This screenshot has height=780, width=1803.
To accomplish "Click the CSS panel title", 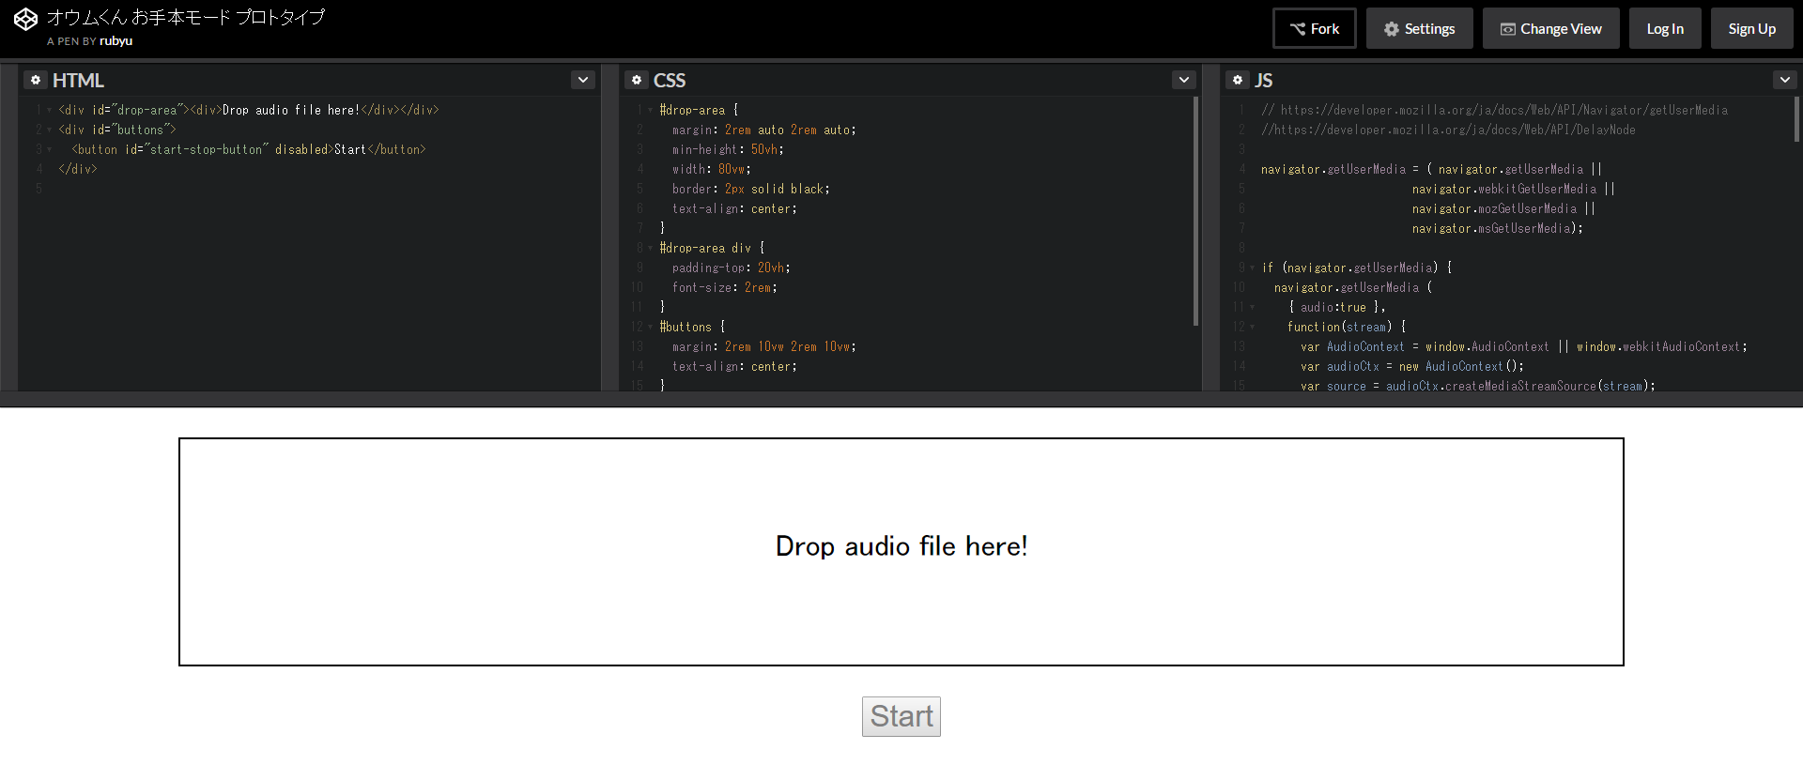I will [670, 80].
